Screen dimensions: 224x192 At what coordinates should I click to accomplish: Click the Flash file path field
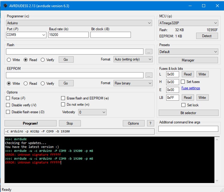(75, 52)
